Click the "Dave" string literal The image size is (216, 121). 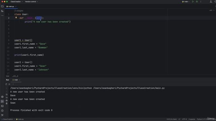tap(43, 44)
